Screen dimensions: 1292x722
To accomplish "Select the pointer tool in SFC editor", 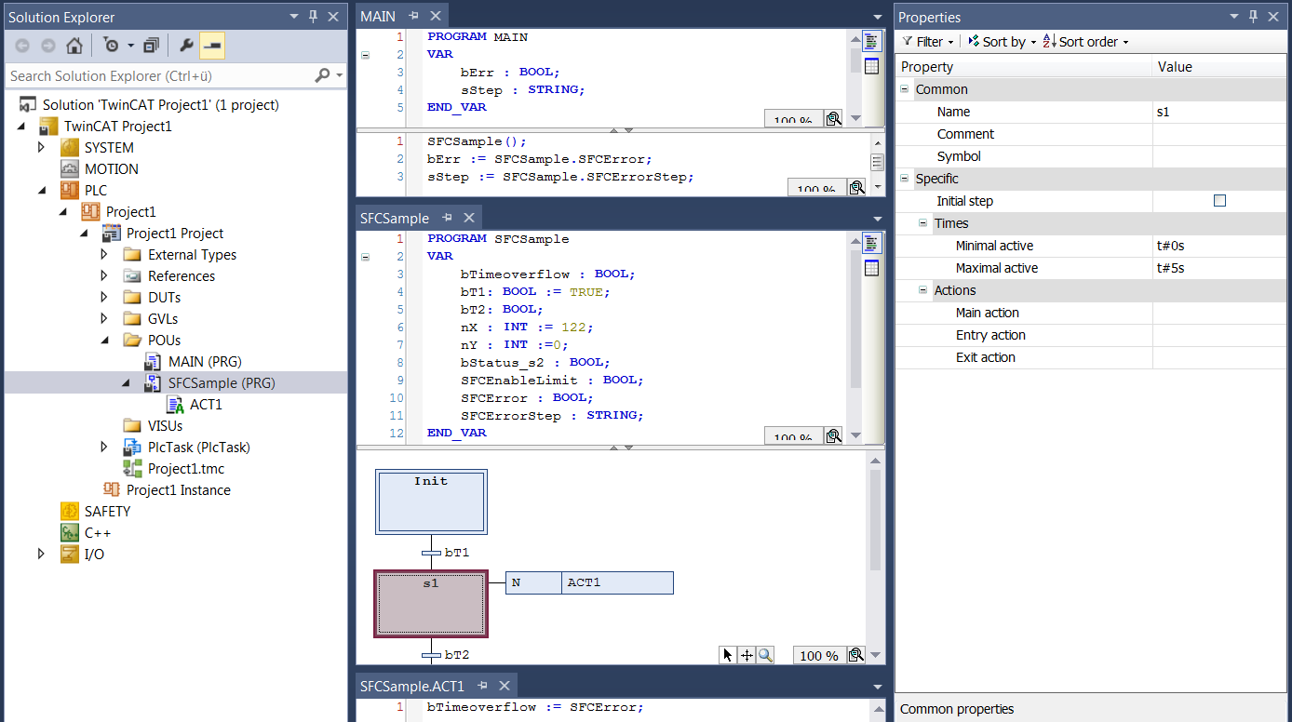I will [728, 655].
